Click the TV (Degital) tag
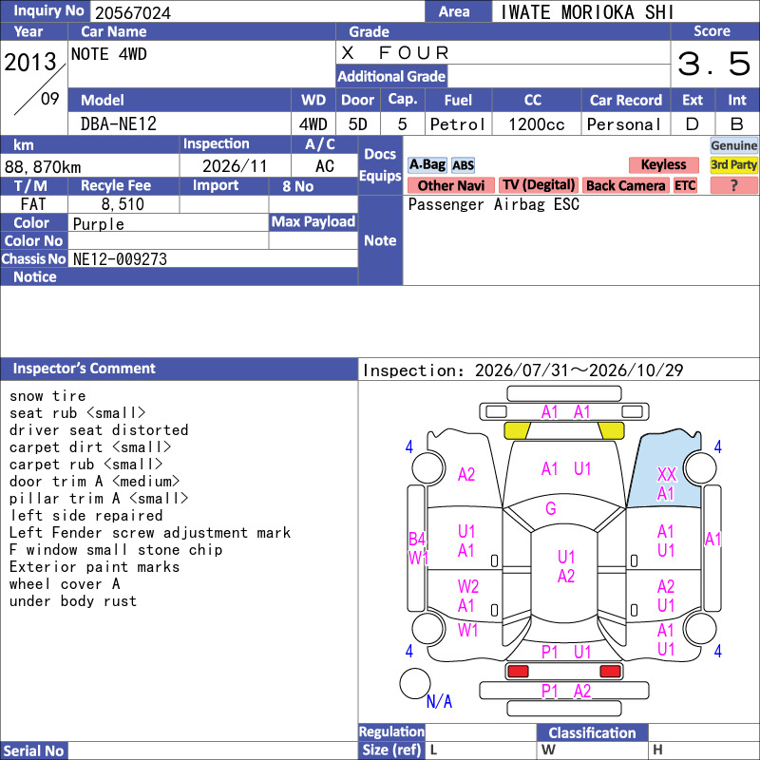The width and height of the screenshot is (760, 760). tap(539, 185)
